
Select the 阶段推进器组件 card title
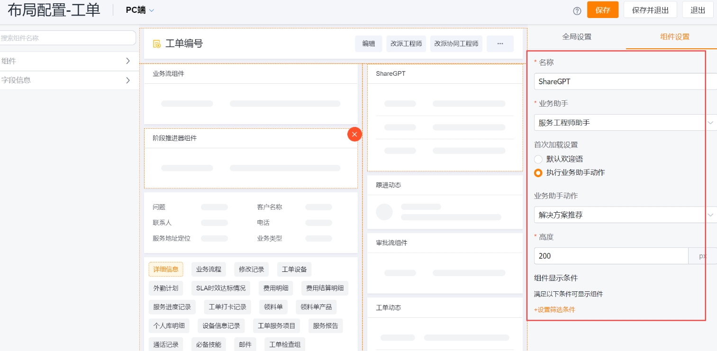click(174, 138)
